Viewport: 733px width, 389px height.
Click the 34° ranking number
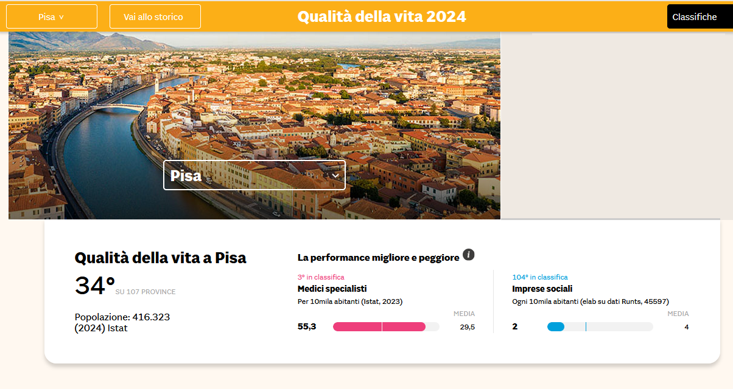pos(94,286)
